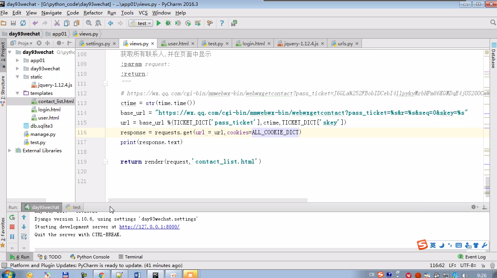Image resolution: width=497 pixels, height=278 pixels.
Task: Toggle the Database side panel
Action: tap(493, 59)
